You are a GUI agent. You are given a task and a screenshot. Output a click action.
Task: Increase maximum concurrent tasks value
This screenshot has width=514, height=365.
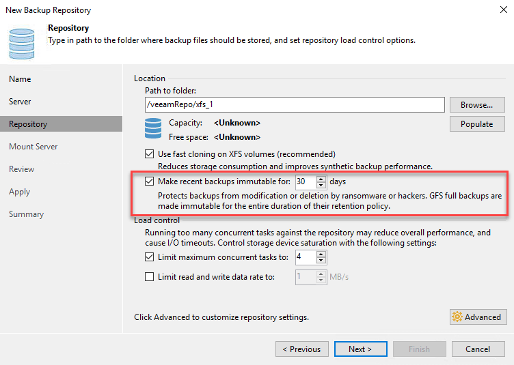(321, 254)
